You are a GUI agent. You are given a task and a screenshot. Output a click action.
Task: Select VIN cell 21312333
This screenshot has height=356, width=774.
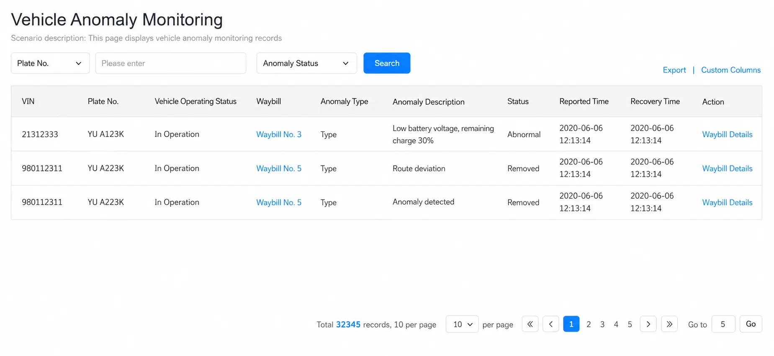(40, 134)
